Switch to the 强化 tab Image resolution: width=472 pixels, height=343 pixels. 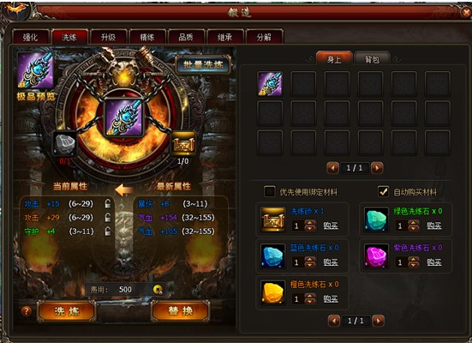click(x=31, y=37)
